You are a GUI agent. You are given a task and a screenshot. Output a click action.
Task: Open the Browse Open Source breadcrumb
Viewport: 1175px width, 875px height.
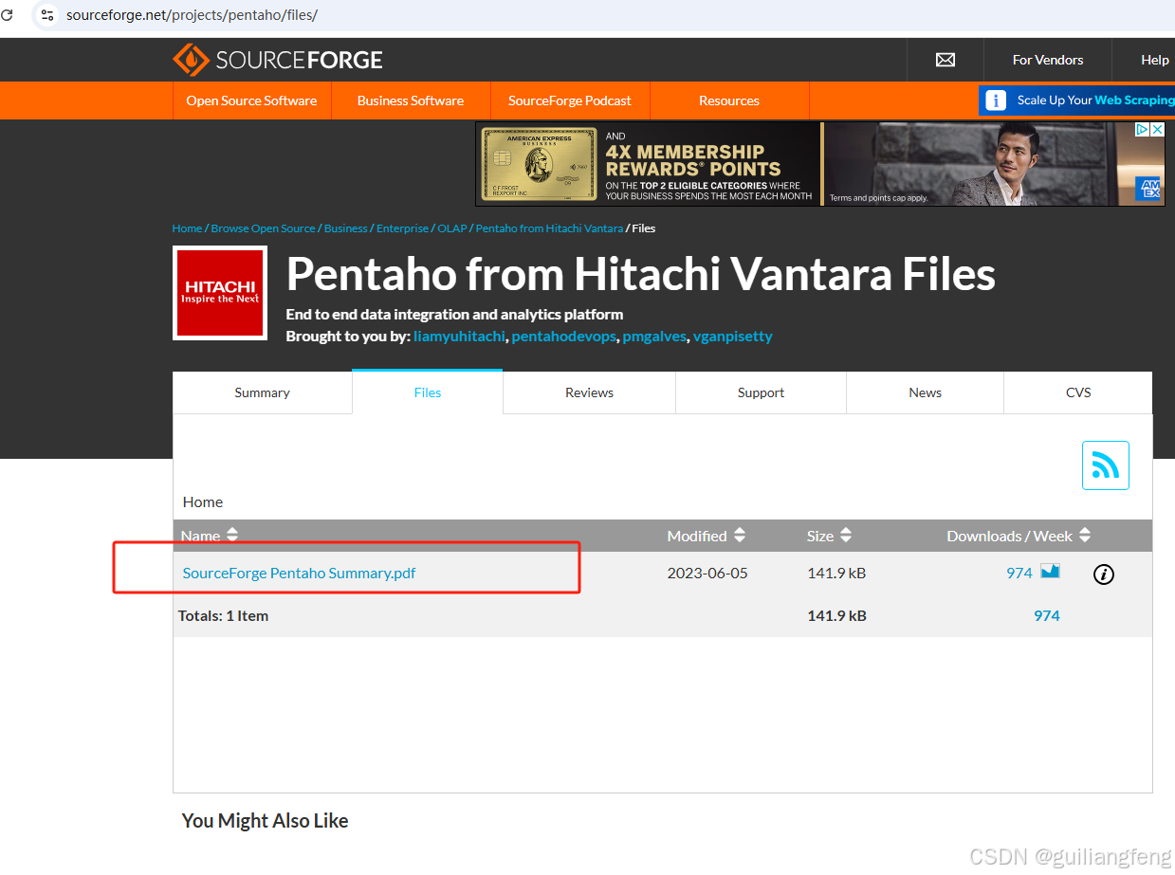coord(263,228)
